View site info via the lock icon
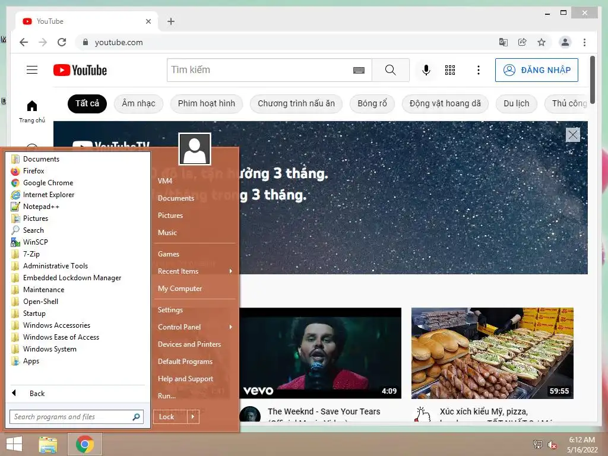This screenshot has width=608, height=456. tap(85, 42)
